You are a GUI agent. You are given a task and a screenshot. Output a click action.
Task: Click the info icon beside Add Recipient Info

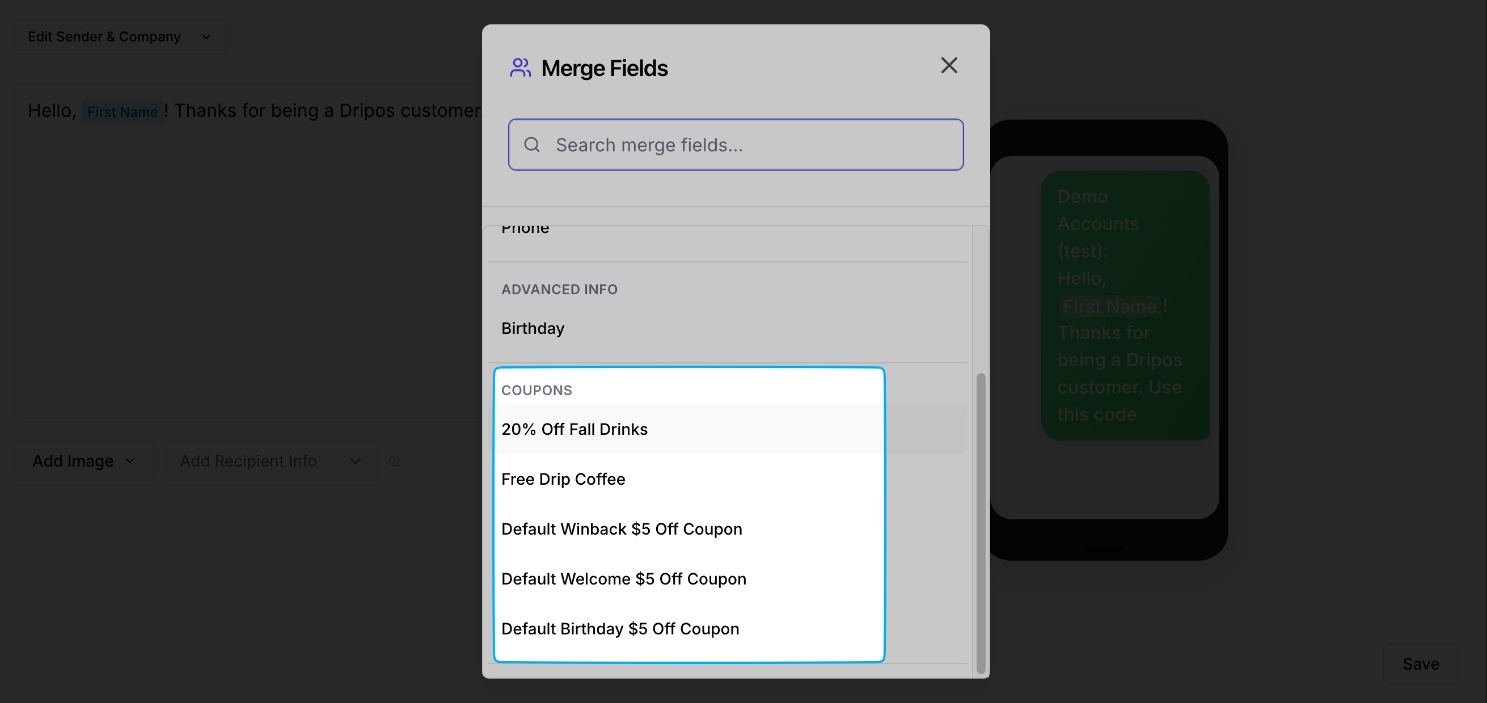[x=394, y=460]
